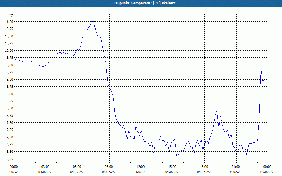The image size is (282, 176).
Task: Pick the '09:00' x-axis time label
Action: [108, 167]
